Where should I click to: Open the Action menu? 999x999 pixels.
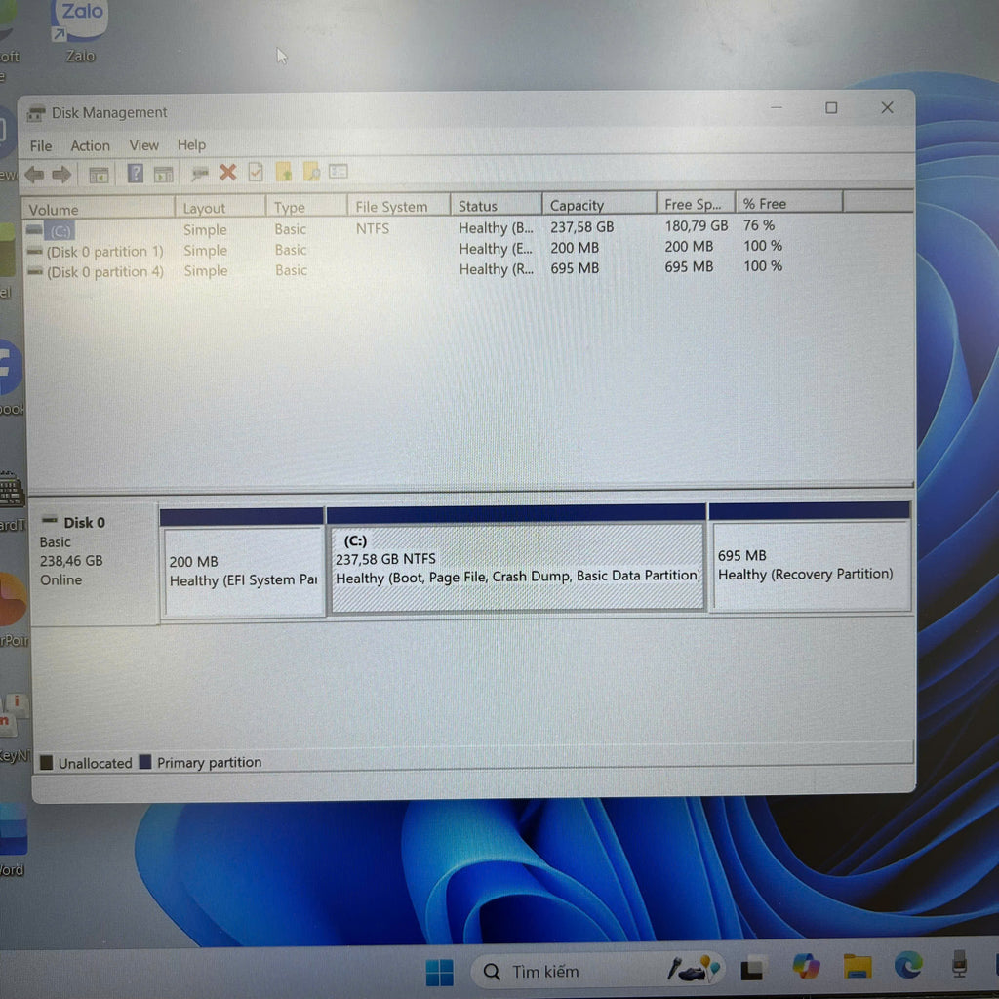[x=90, y=146]
